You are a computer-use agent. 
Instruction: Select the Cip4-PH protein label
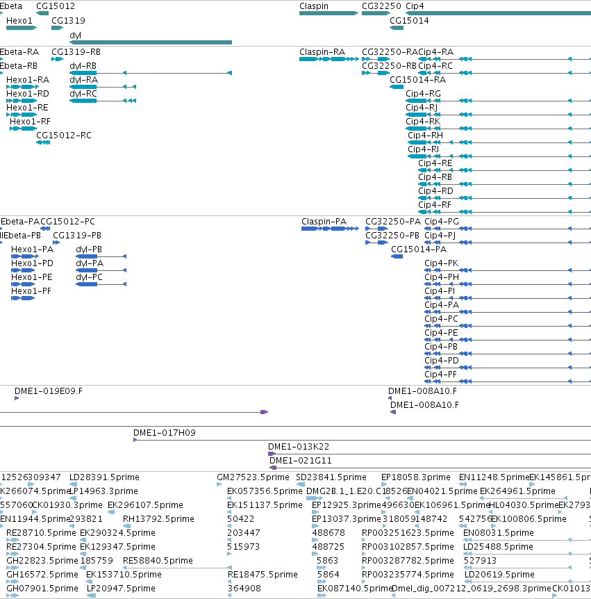pos(442,277)
